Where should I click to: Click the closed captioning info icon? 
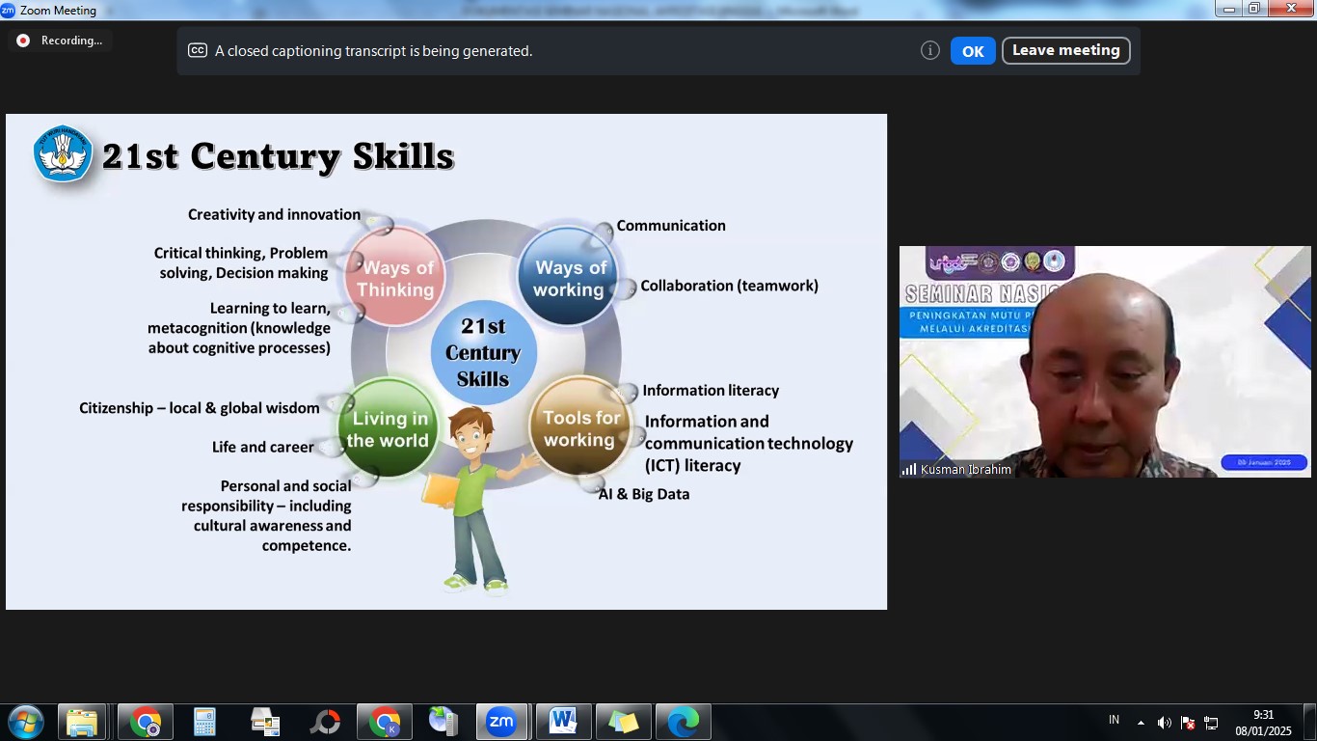[929, 51]
